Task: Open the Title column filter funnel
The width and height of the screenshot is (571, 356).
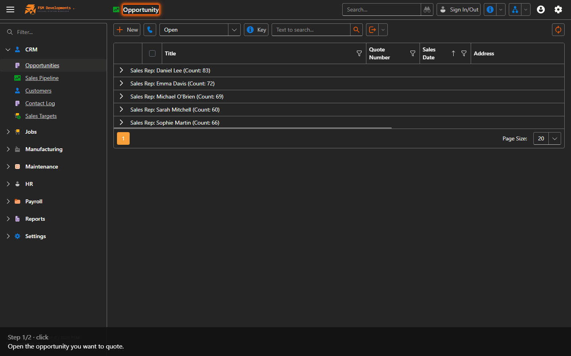Action: [359, 53]
